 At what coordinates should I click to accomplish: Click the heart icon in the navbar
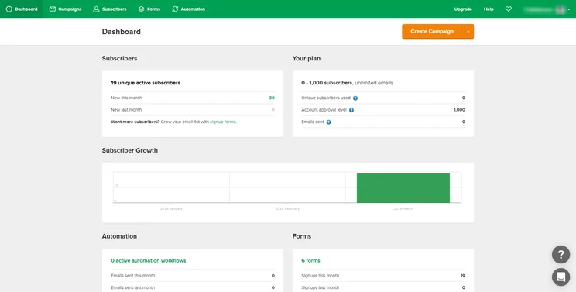(509, 9)
